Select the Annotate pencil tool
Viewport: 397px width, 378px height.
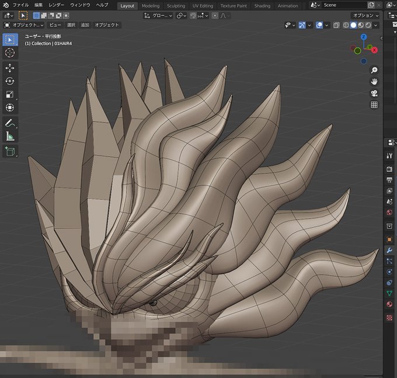[x=10, y=123]
